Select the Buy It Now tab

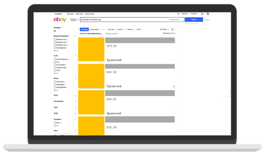click(111, 29)
